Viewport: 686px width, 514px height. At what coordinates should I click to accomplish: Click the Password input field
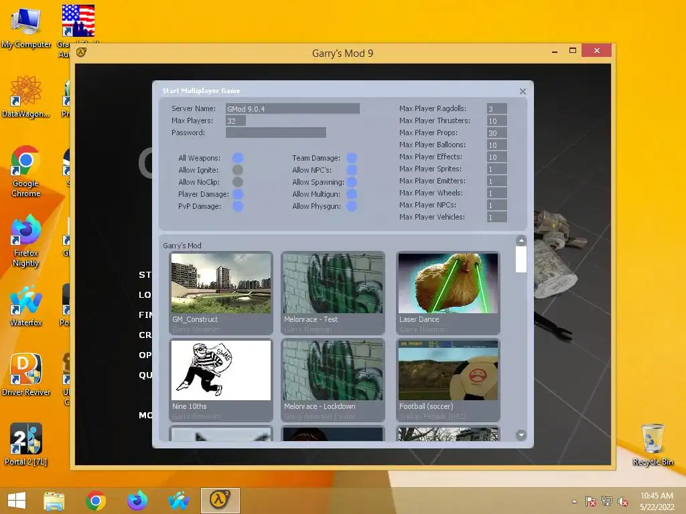[275, 133]
